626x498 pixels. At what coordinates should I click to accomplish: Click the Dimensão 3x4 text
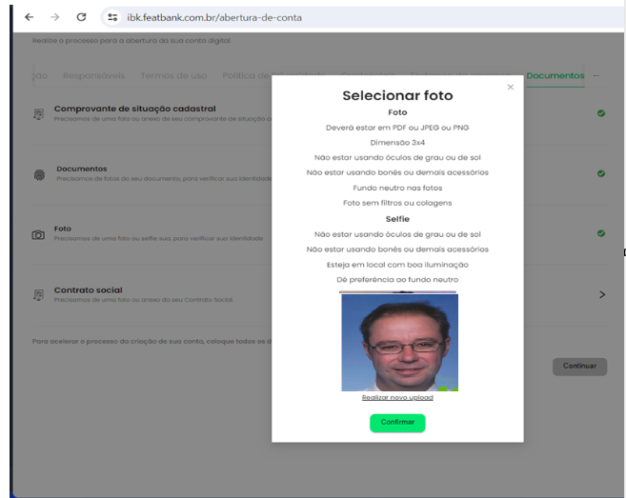coord(397,143)
